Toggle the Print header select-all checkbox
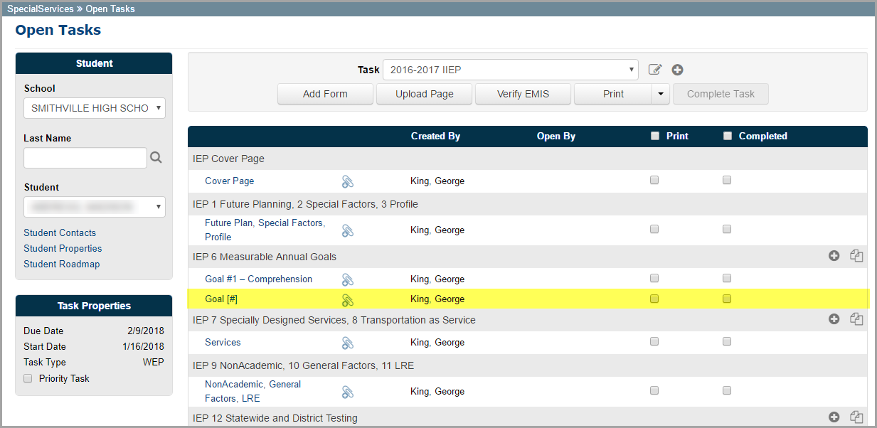The height and width of the screenshot is (428, 877). tap(655, 136)
